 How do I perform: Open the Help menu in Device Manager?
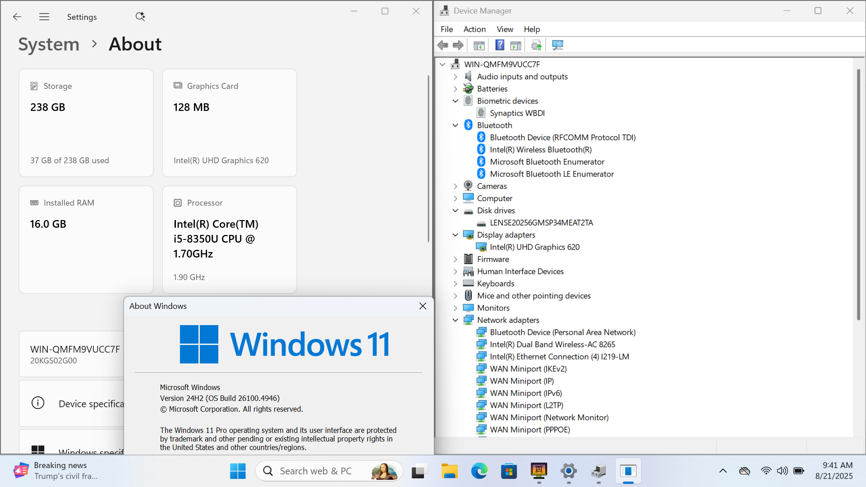click(x=532, y=29)
